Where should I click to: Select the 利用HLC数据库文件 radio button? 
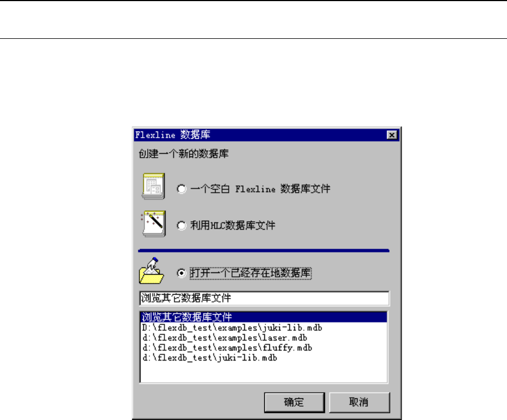pyautogui.click(x=182, y=225)
